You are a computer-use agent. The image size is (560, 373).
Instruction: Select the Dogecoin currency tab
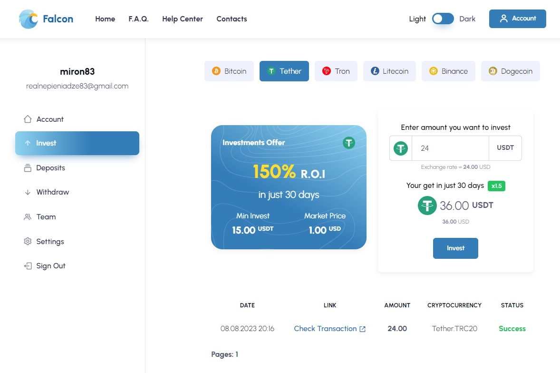point(511,71)
